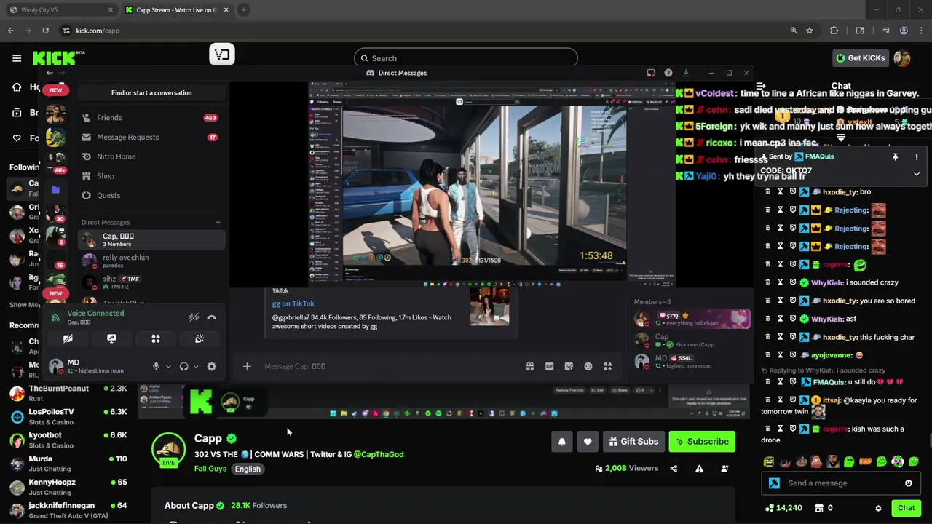The height and width of the screenshot is (524, 932).
Task: Bookmark page with Chrome star icon
Action: coord(810,31)
